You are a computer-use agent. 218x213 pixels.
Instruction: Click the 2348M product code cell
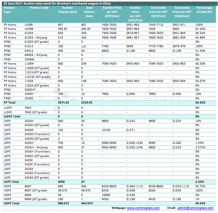click(30, 59)
